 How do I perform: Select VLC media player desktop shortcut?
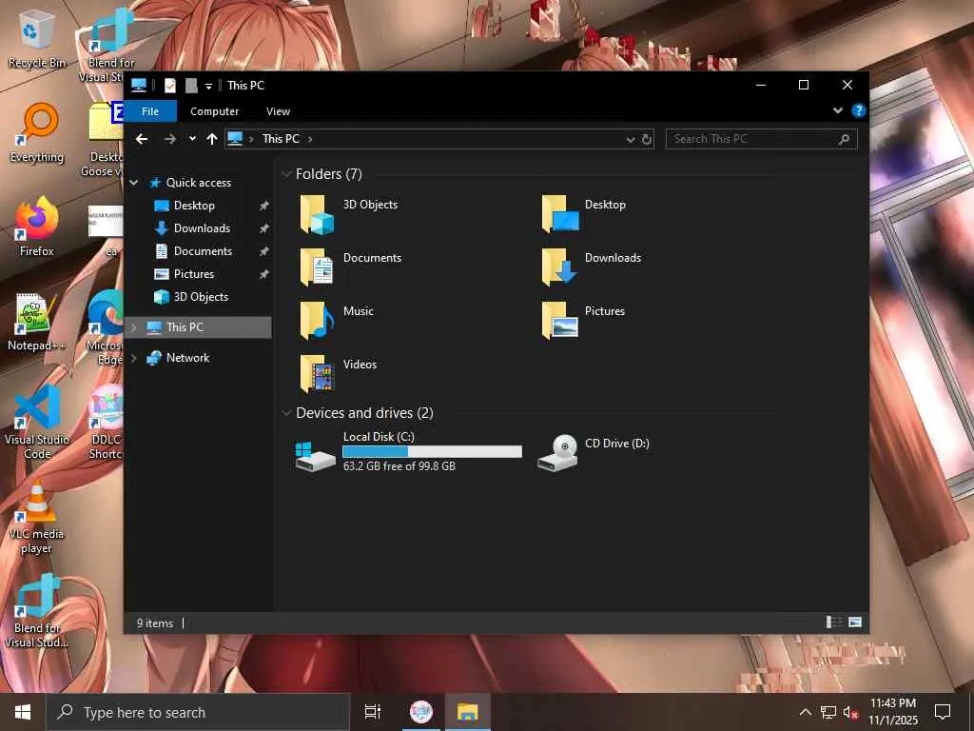coord(37,518)
